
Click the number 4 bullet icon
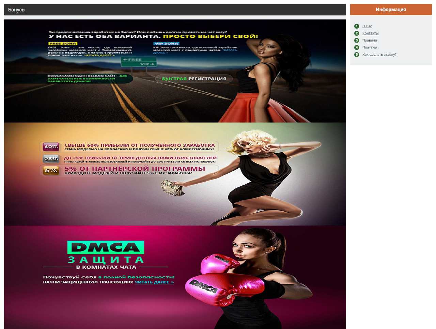pos(357,47)
